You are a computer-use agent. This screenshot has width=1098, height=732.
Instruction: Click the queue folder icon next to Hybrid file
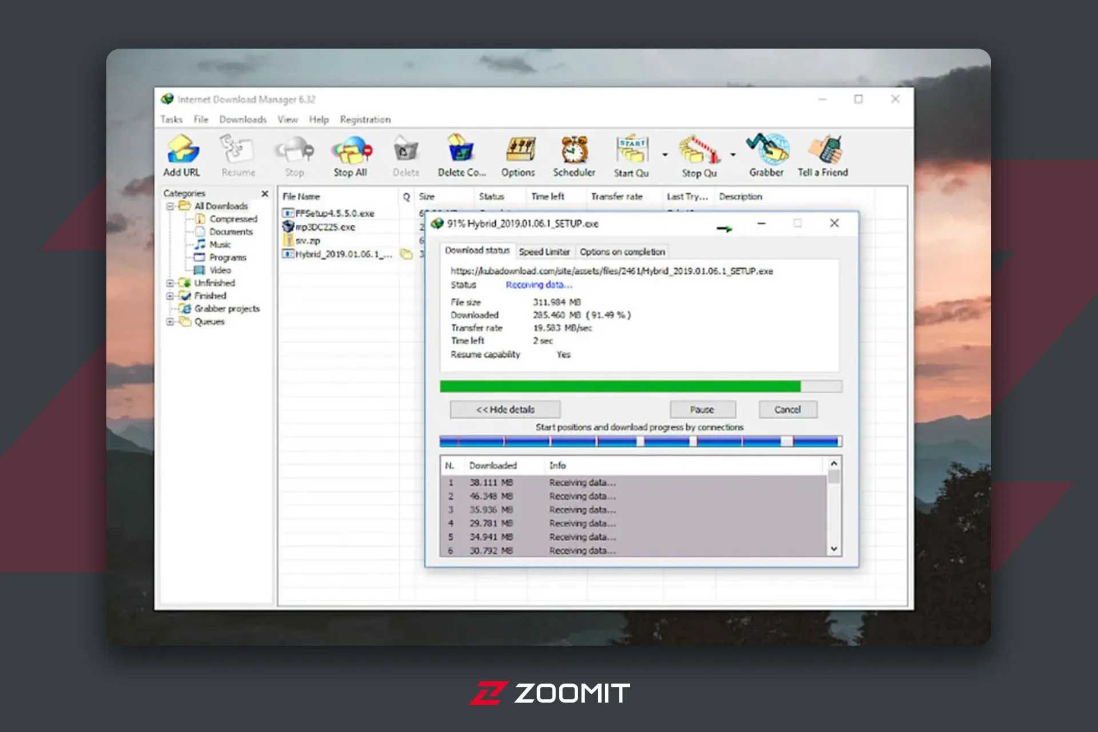pyautogui.click(x=406, y=254)
